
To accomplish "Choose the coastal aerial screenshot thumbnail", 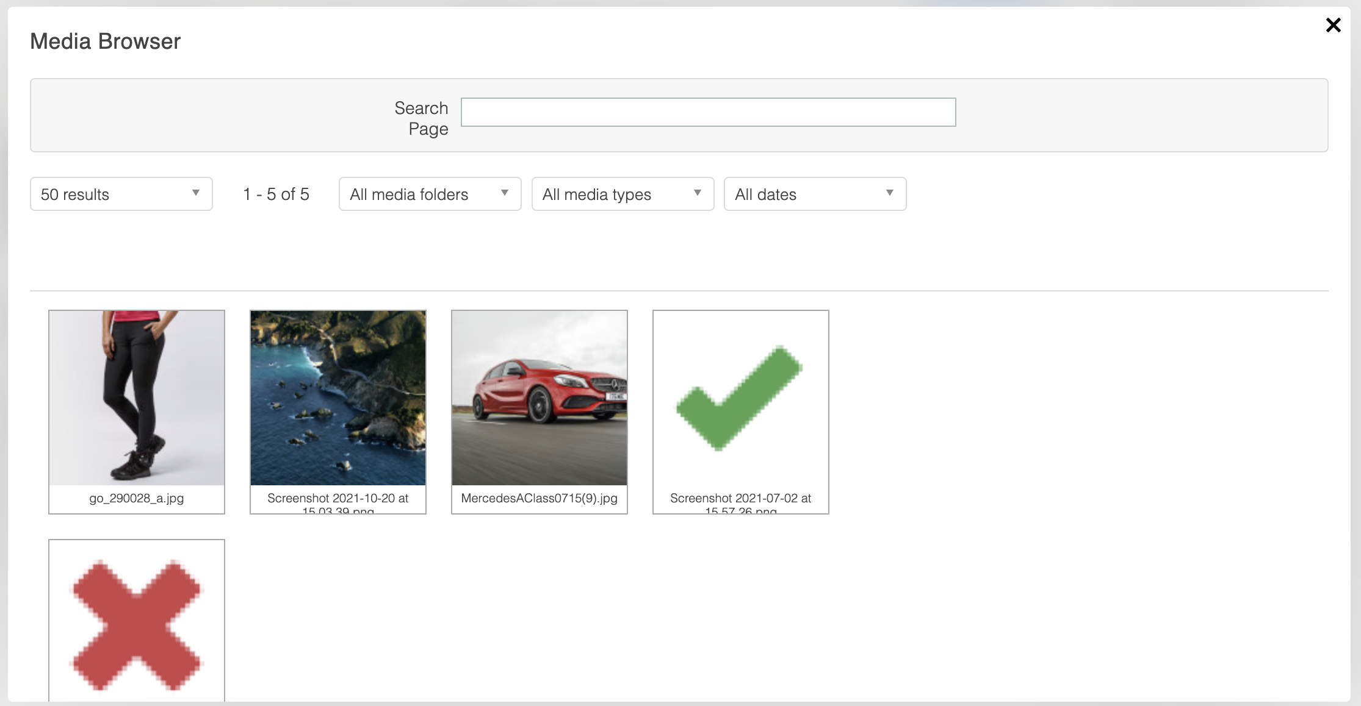I will pyautogui.click(x=338, y=398).
